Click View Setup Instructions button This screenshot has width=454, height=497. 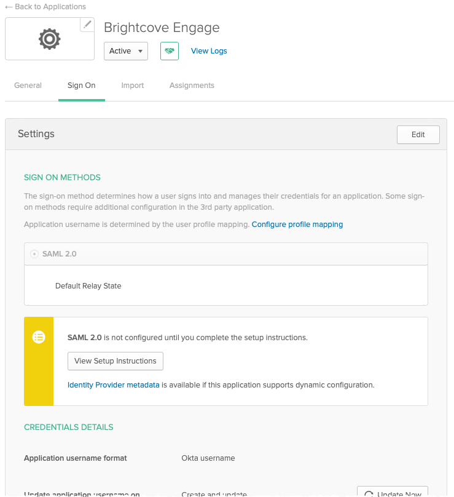tap(115, 361)
